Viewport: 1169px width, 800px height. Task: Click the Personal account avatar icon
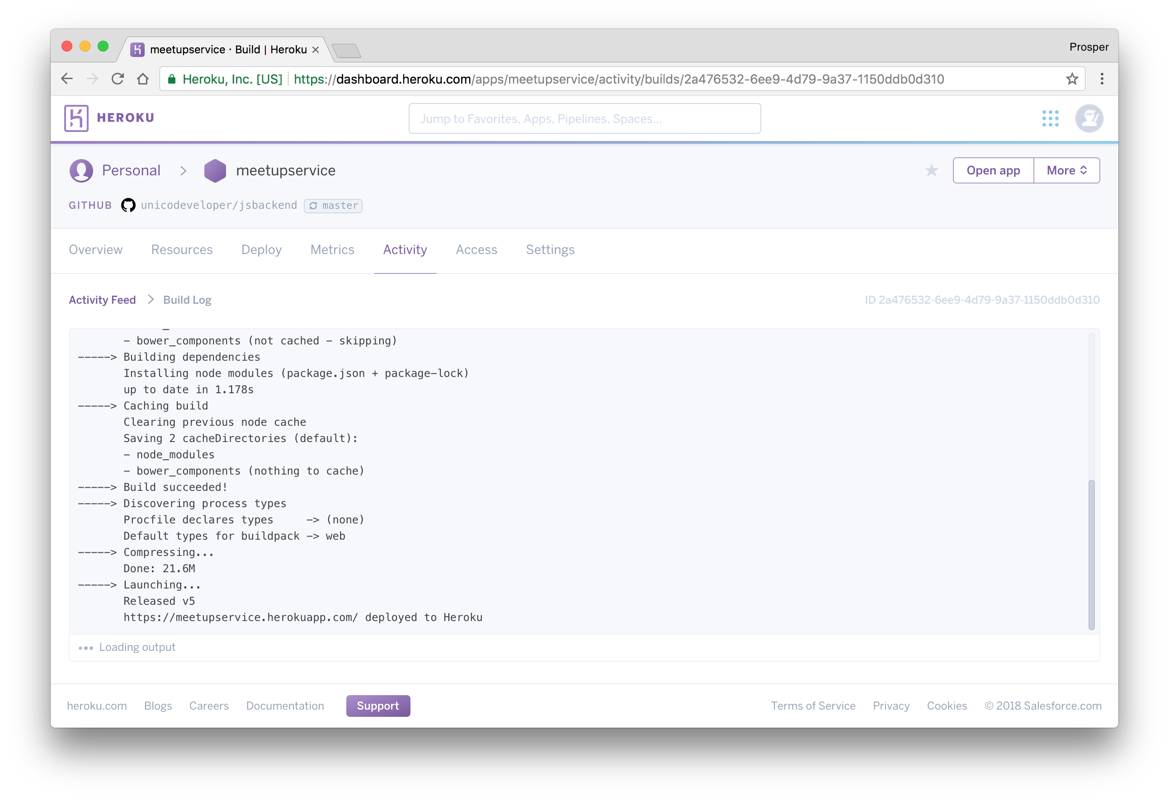(81, 171)
